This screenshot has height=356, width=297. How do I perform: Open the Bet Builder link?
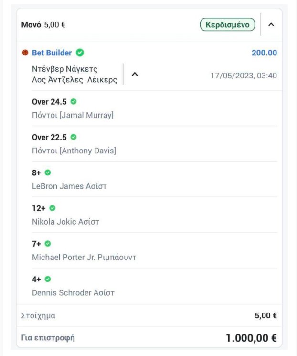[x=52, y=53]
